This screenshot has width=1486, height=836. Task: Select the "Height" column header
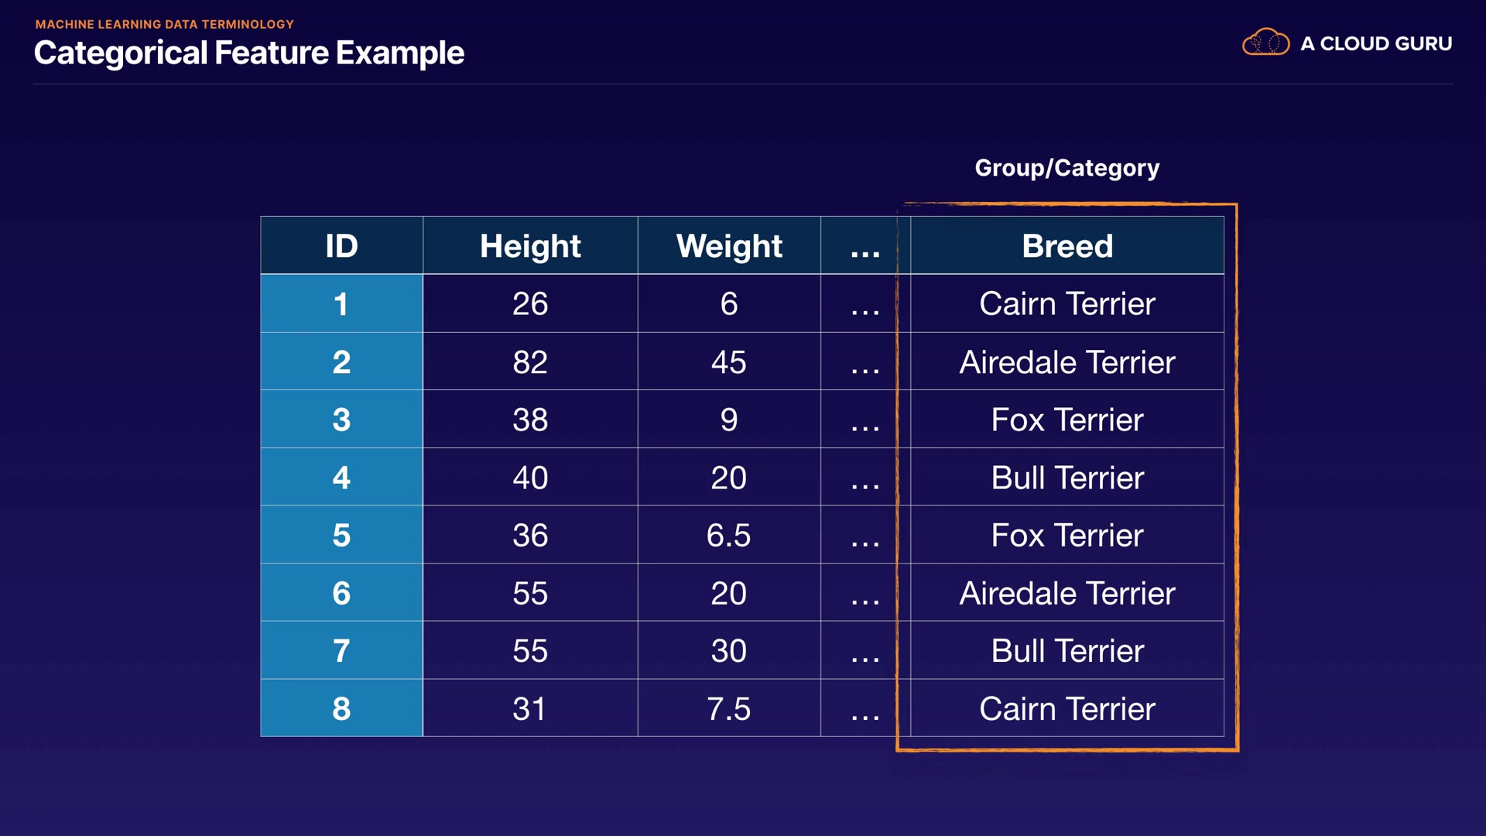click(530, 246)
